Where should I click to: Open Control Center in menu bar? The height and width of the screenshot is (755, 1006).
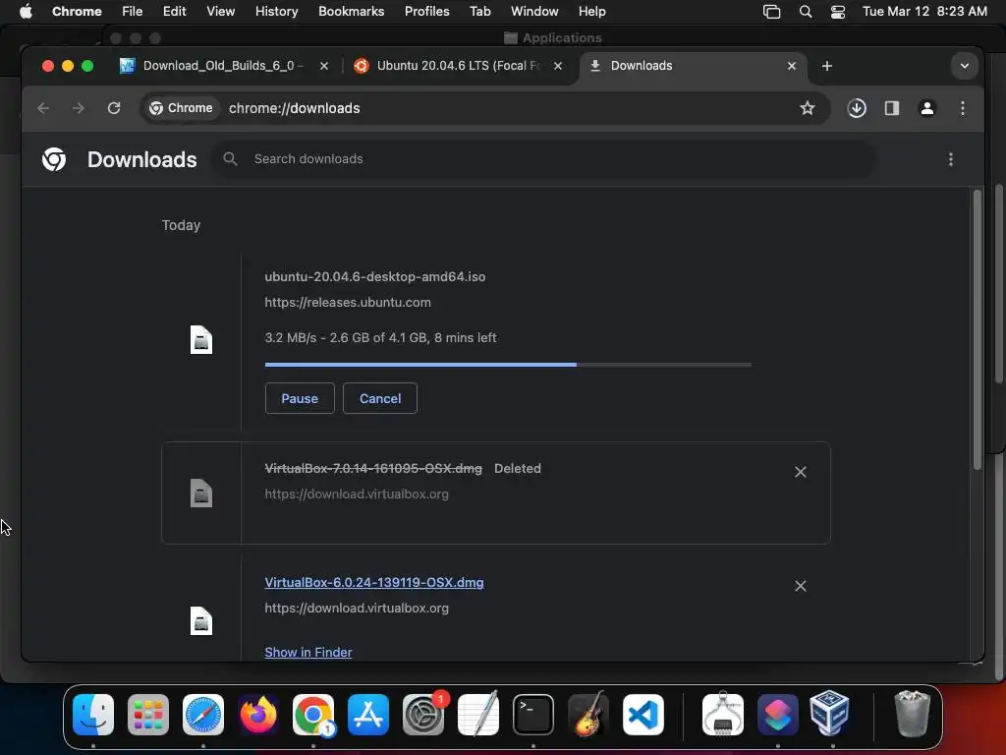click(837, 12)
